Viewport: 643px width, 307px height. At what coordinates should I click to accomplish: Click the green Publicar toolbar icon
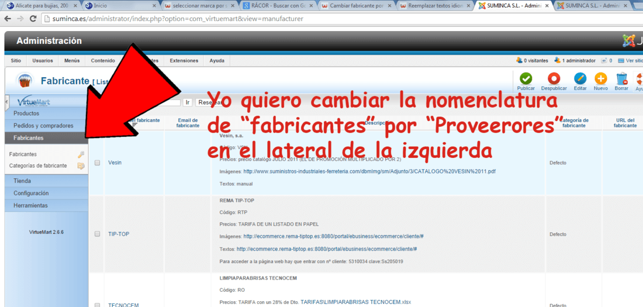526,79
